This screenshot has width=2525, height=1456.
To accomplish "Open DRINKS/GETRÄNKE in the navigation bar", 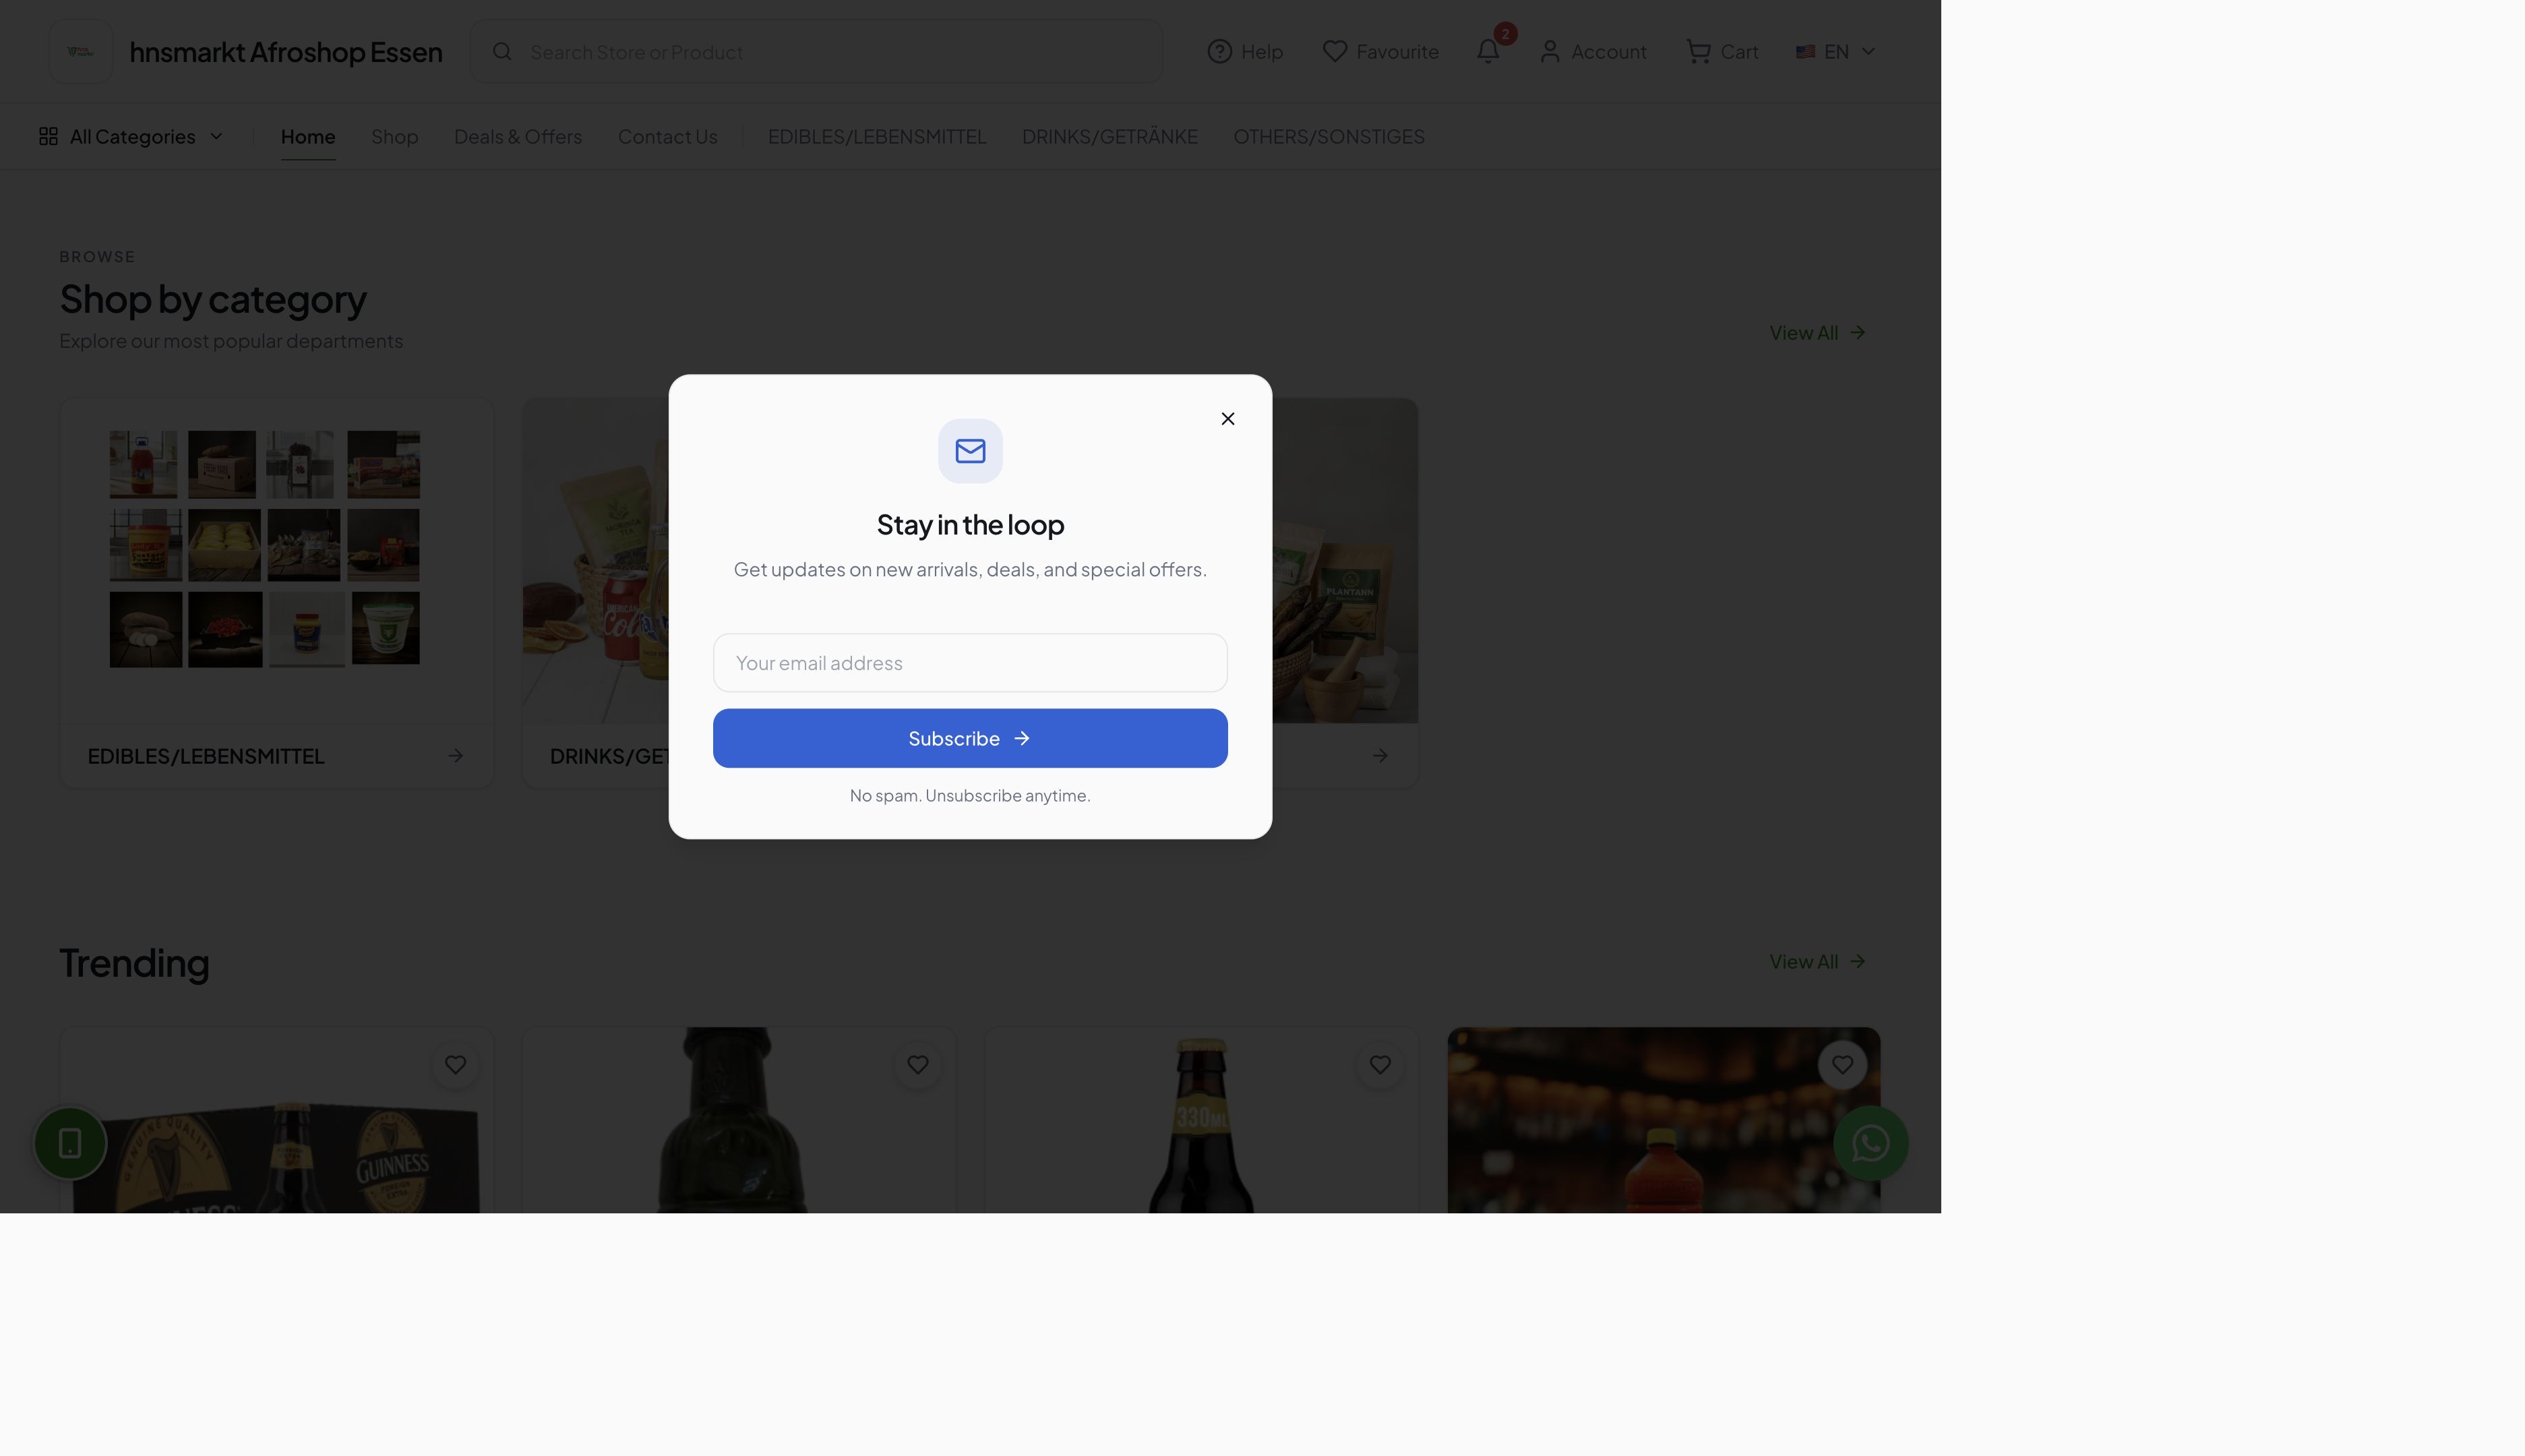I will (x=1110, y=136).
